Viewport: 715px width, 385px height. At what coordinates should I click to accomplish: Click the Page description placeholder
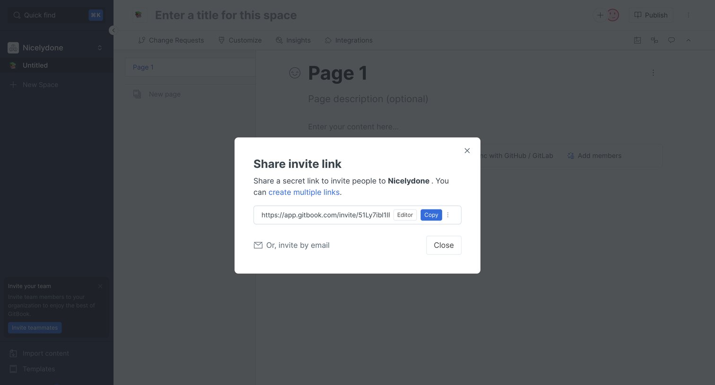coord(368,99)
